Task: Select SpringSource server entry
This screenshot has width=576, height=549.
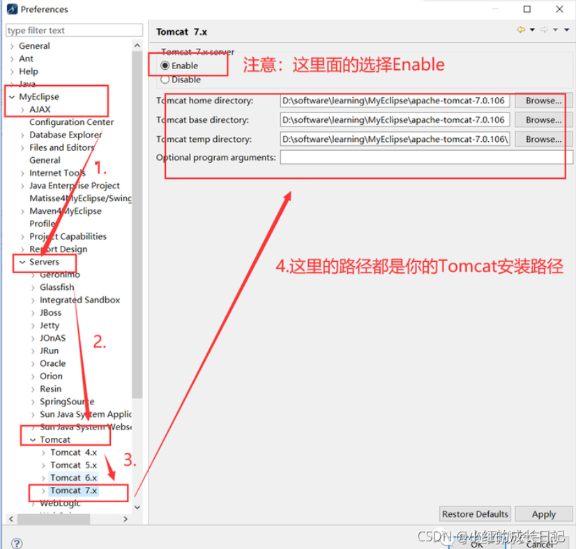Action: [67, 402]
